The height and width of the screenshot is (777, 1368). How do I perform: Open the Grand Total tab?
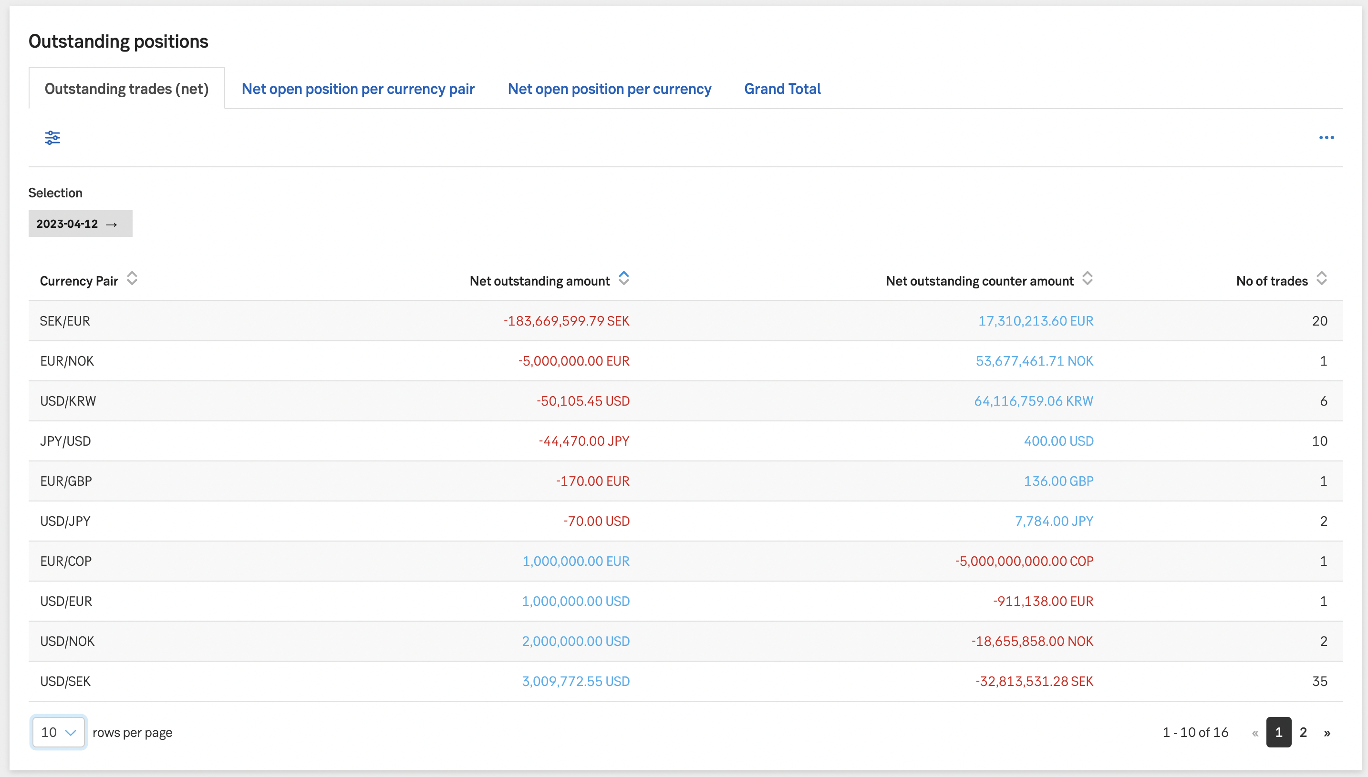coord(782,89)
